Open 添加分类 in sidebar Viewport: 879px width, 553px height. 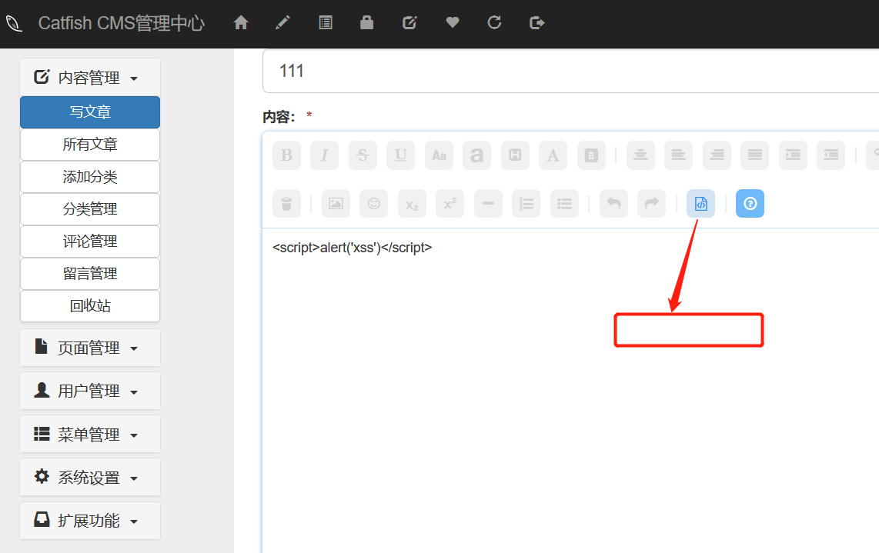(x=90, y=177)
